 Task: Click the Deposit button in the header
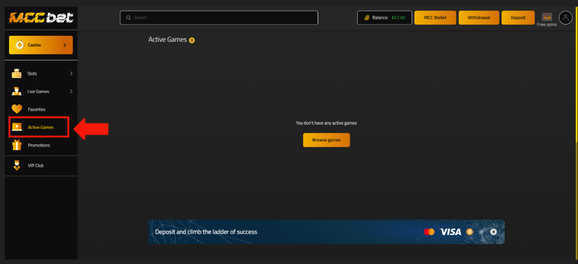(518, 18)
